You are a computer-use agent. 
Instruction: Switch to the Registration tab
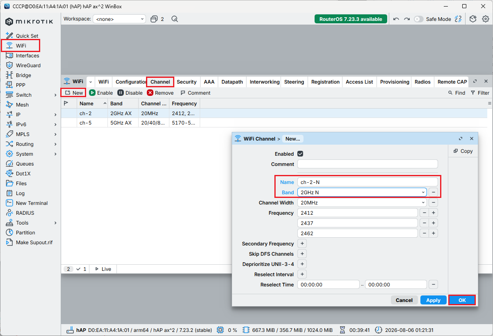pos(325,82)
